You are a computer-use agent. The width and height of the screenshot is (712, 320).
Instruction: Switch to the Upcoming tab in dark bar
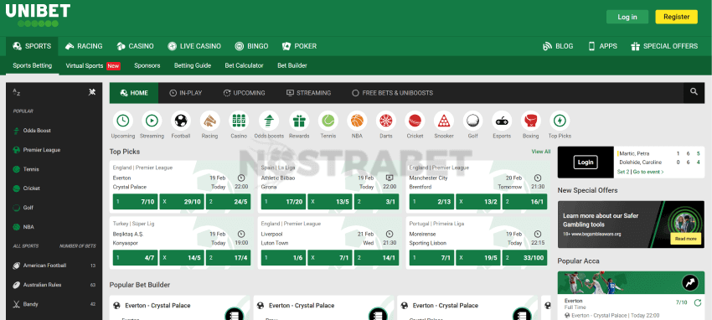pyautogui.click(x=245, y=93)
